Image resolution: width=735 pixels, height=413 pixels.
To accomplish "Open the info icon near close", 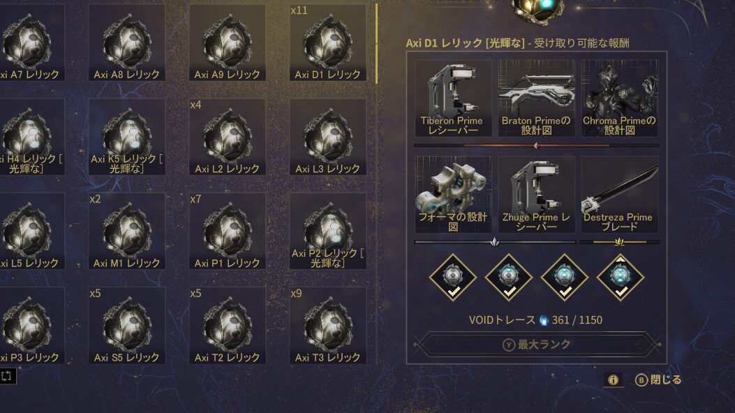I will pos(613,380).
